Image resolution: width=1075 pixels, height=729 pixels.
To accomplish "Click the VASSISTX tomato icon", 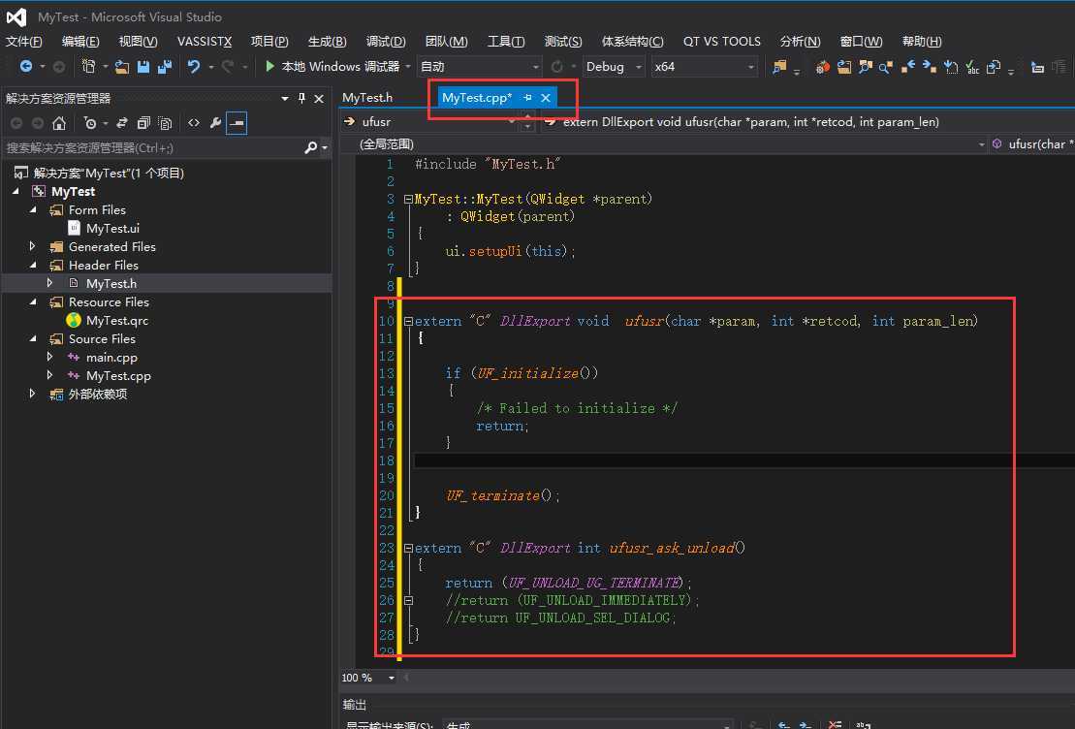I will coord(823,67).
